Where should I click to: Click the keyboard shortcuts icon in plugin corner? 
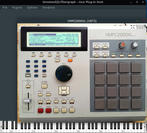coord(141,27)
